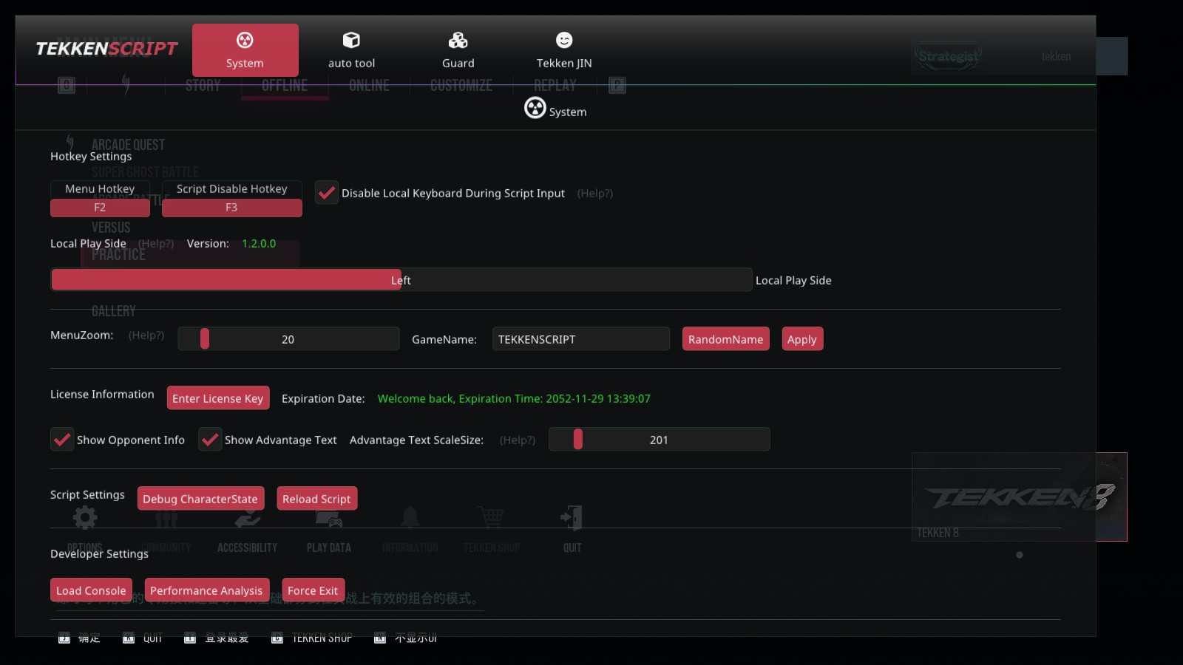Open the Tekken JIN smiley icon
Viewport: 1183px width, 665px height.
point(564,40)
